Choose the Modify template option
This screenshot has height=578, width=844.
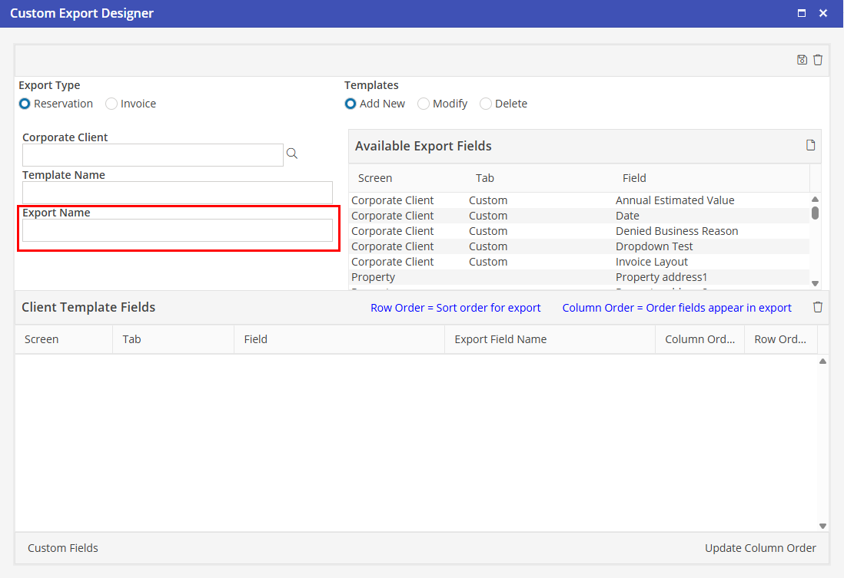tap(424, 104)
